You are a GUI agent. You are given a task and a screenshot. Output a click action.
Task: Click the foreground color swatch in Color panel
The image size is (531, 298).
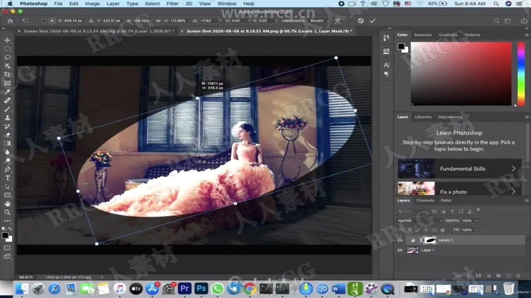point(401,46)
